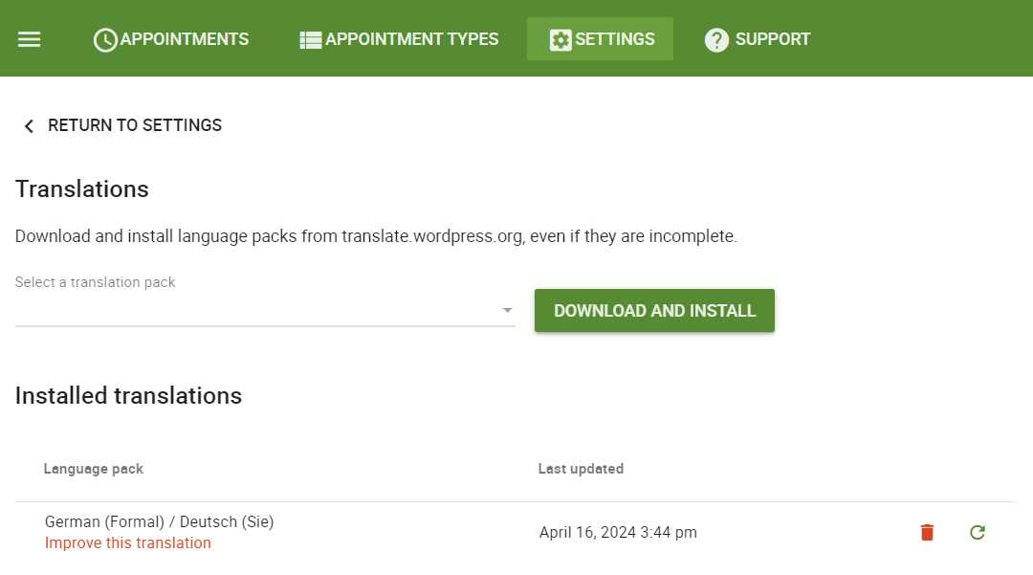Delete the German translation pack
Screen dimensions: 1033x575
926,532
